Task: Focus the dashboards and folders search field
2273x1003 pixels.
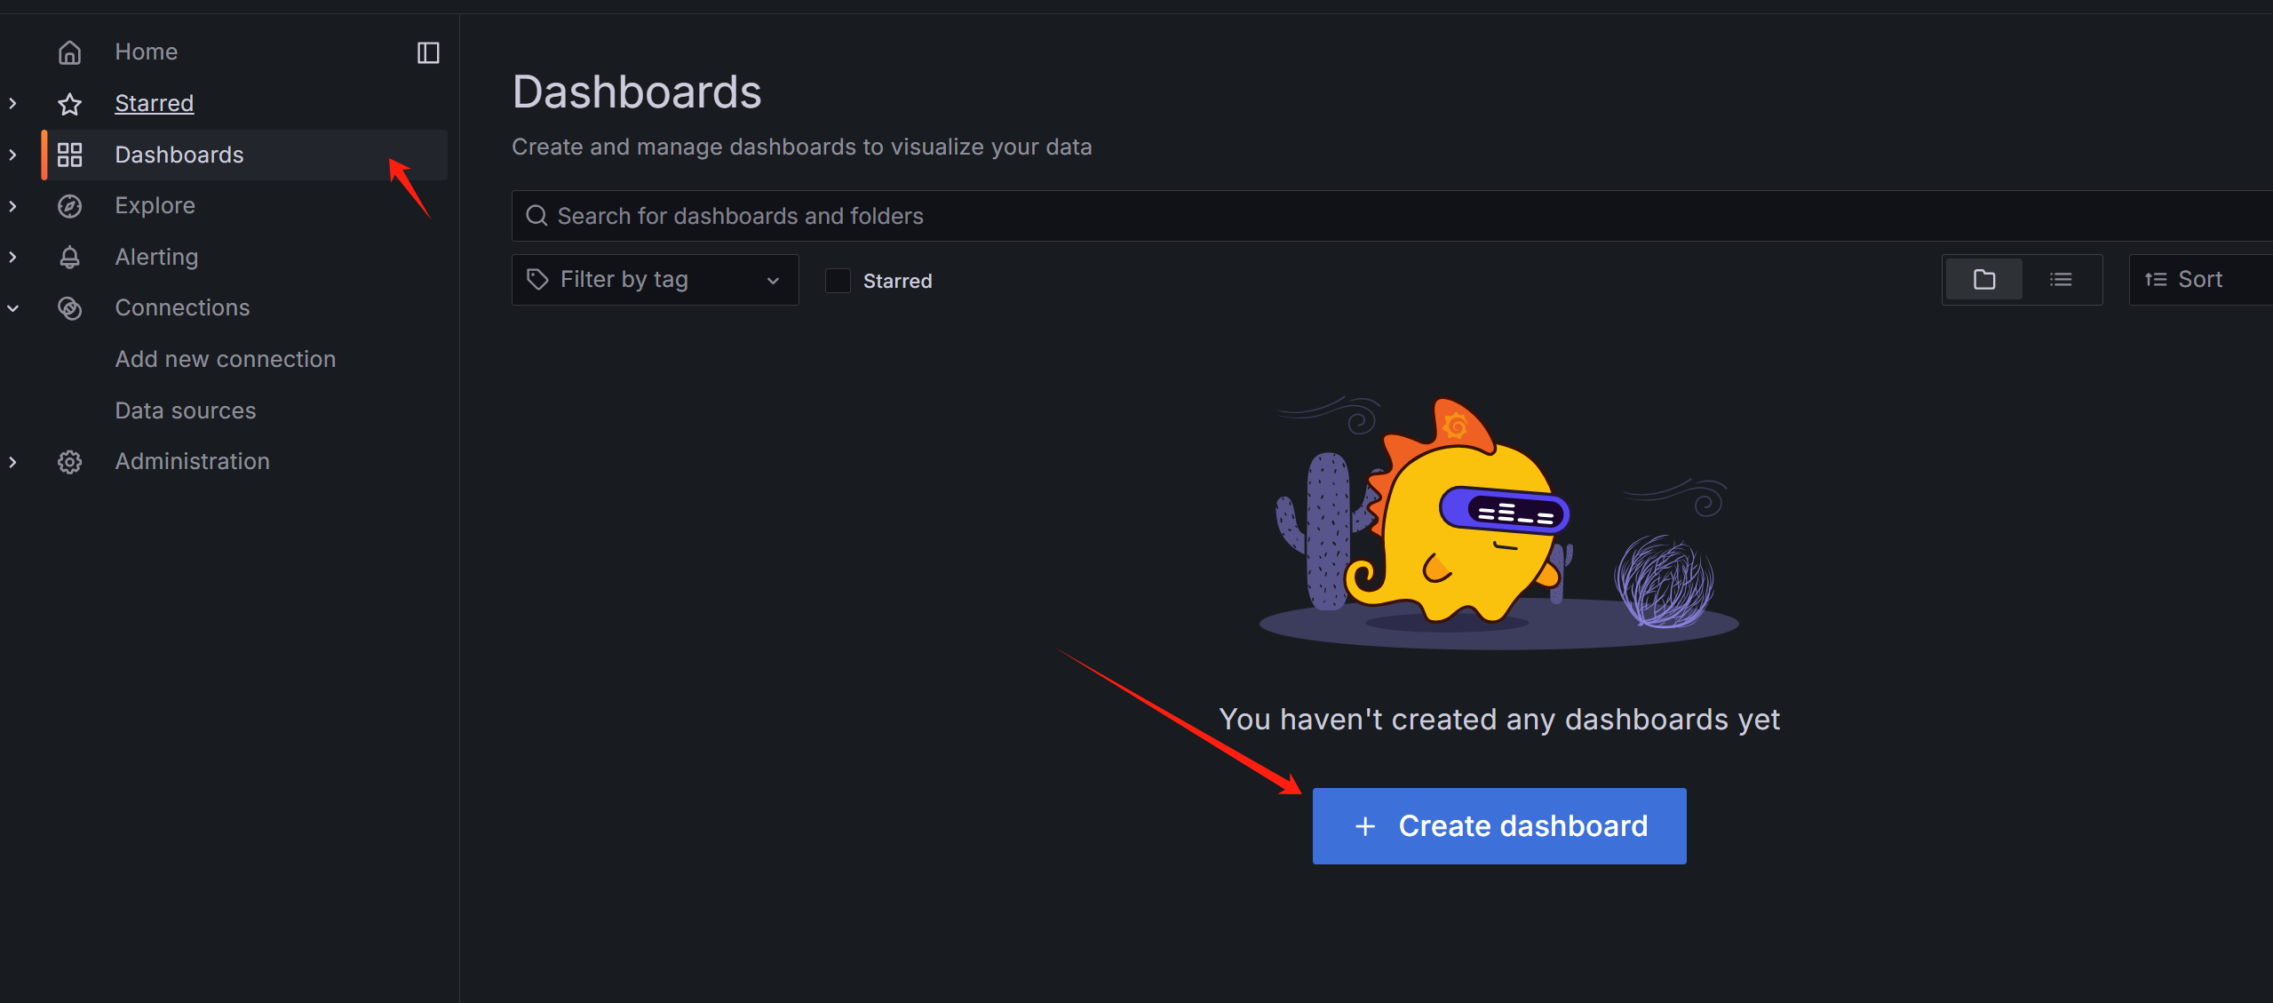Action: [x=1332, y=216]
